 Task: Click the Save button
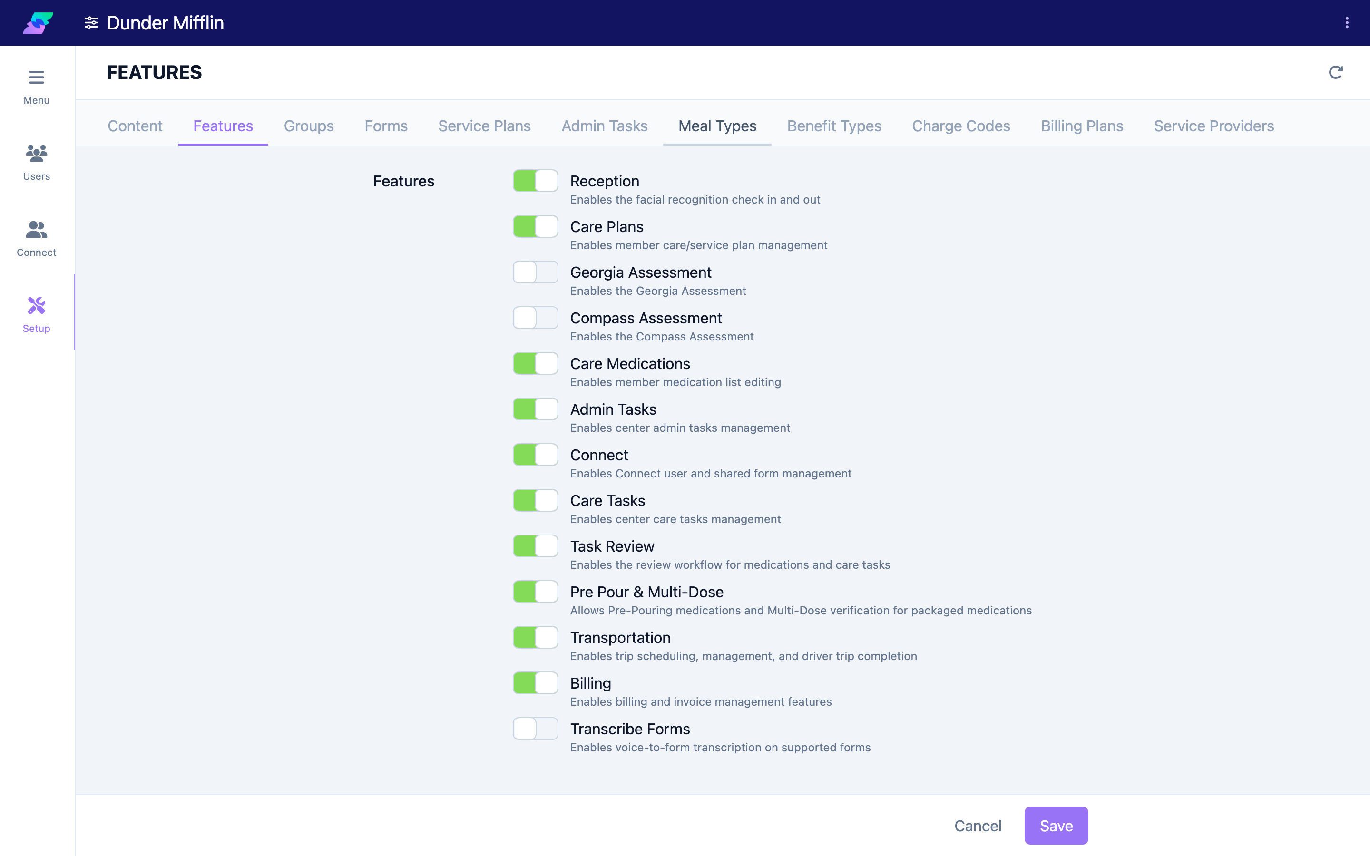tap(1056, 826)
